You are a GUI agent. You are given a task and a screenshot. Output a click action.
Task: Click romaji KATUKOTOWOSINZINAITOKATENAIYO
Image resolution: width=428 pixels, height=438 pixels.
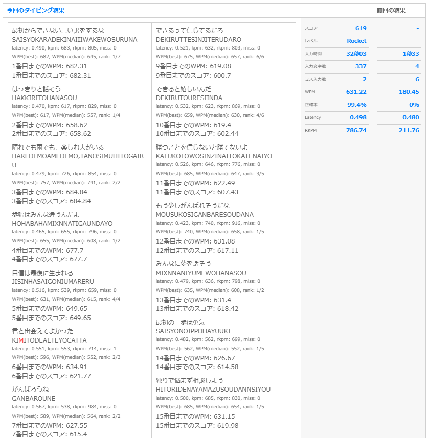(x=214, y=156)
